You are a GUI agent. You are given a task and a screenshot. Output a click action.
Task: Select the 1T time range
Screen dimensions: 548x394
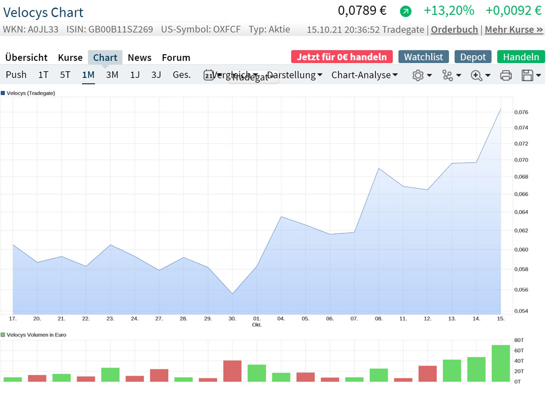click(43, 75)
